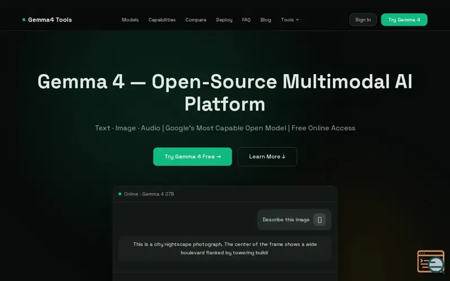This screenshot has width=450, height=281.
Task: Click the Gemma4 Tools logo
Action: coord(47,20)
